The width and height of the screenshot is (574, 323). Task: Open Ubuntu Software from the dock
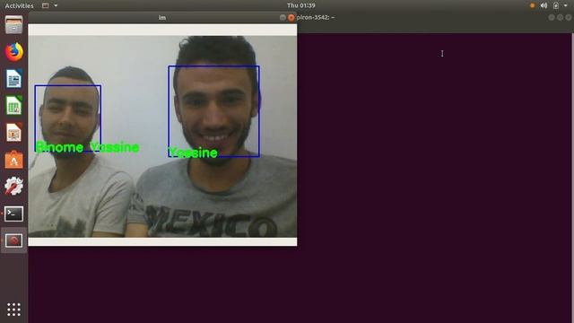tap(14, 160)
